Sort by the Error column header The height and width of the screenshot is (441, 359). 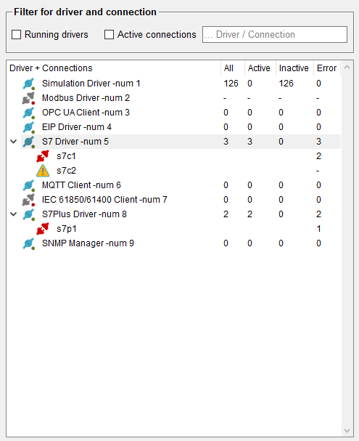(x=326, y=68)
